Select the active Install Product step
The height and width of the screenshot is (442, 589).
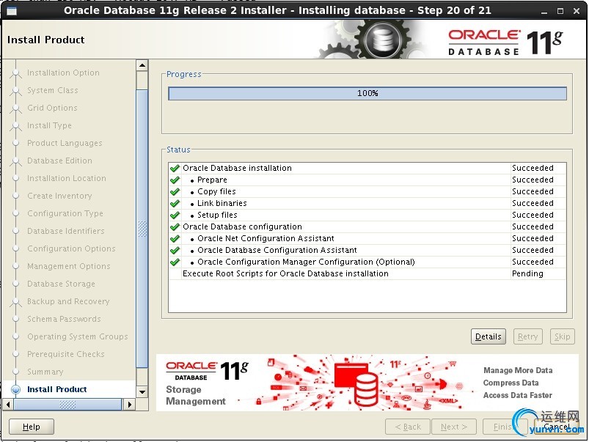pyautogui.click(x=56, y=389)
